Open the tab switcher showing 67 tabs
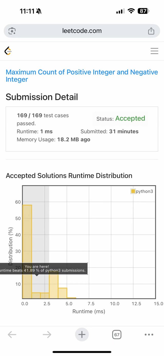This screenshot has width=164, height=356. click(117, 335)
